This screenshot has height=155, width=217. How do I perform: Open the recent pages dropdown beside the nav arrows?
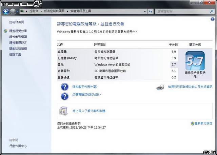click(x=18, y=12)
